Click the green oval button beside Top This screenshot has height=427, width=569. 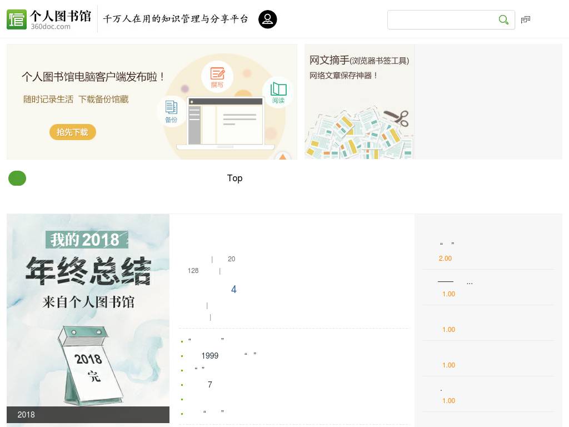17,178
